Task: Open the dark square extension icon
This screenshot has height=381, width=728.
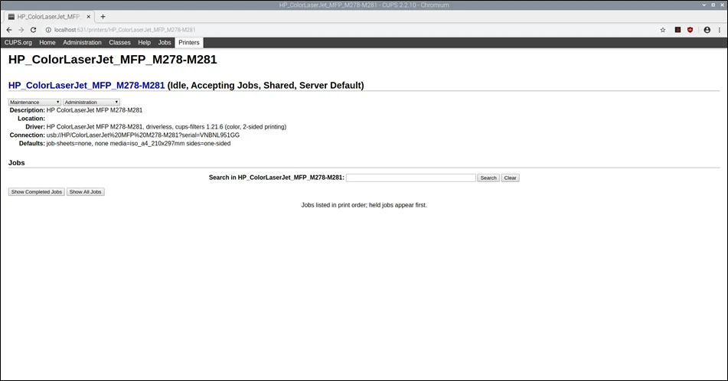Action: (677, 30)
